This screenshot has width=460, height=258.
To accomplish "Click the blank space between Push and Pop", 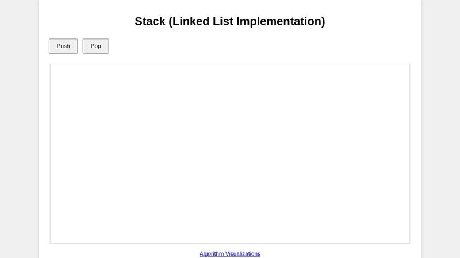I will pyautogui.click(x=80, y=46).
